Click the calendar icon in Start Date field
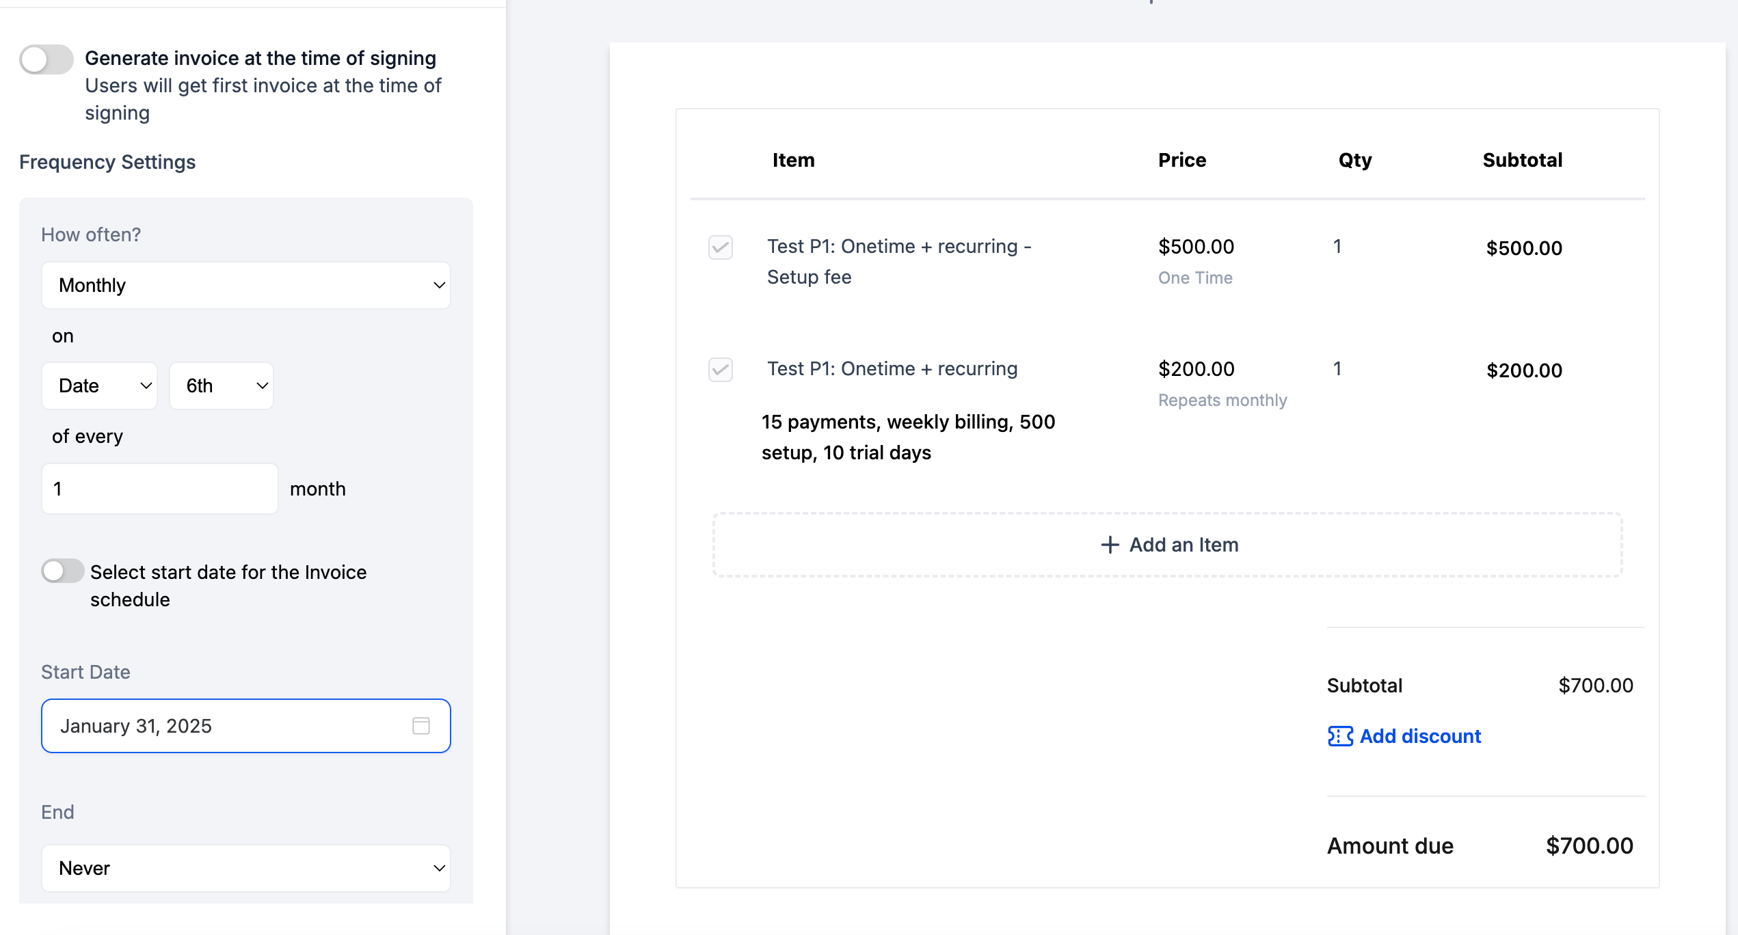Viewport: 1738px width, 935px height. [421, 725]
